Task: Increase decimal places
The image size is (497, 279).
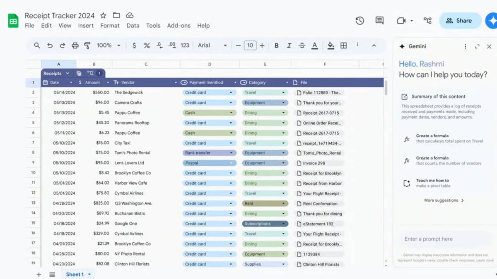Action: point(172,45)
